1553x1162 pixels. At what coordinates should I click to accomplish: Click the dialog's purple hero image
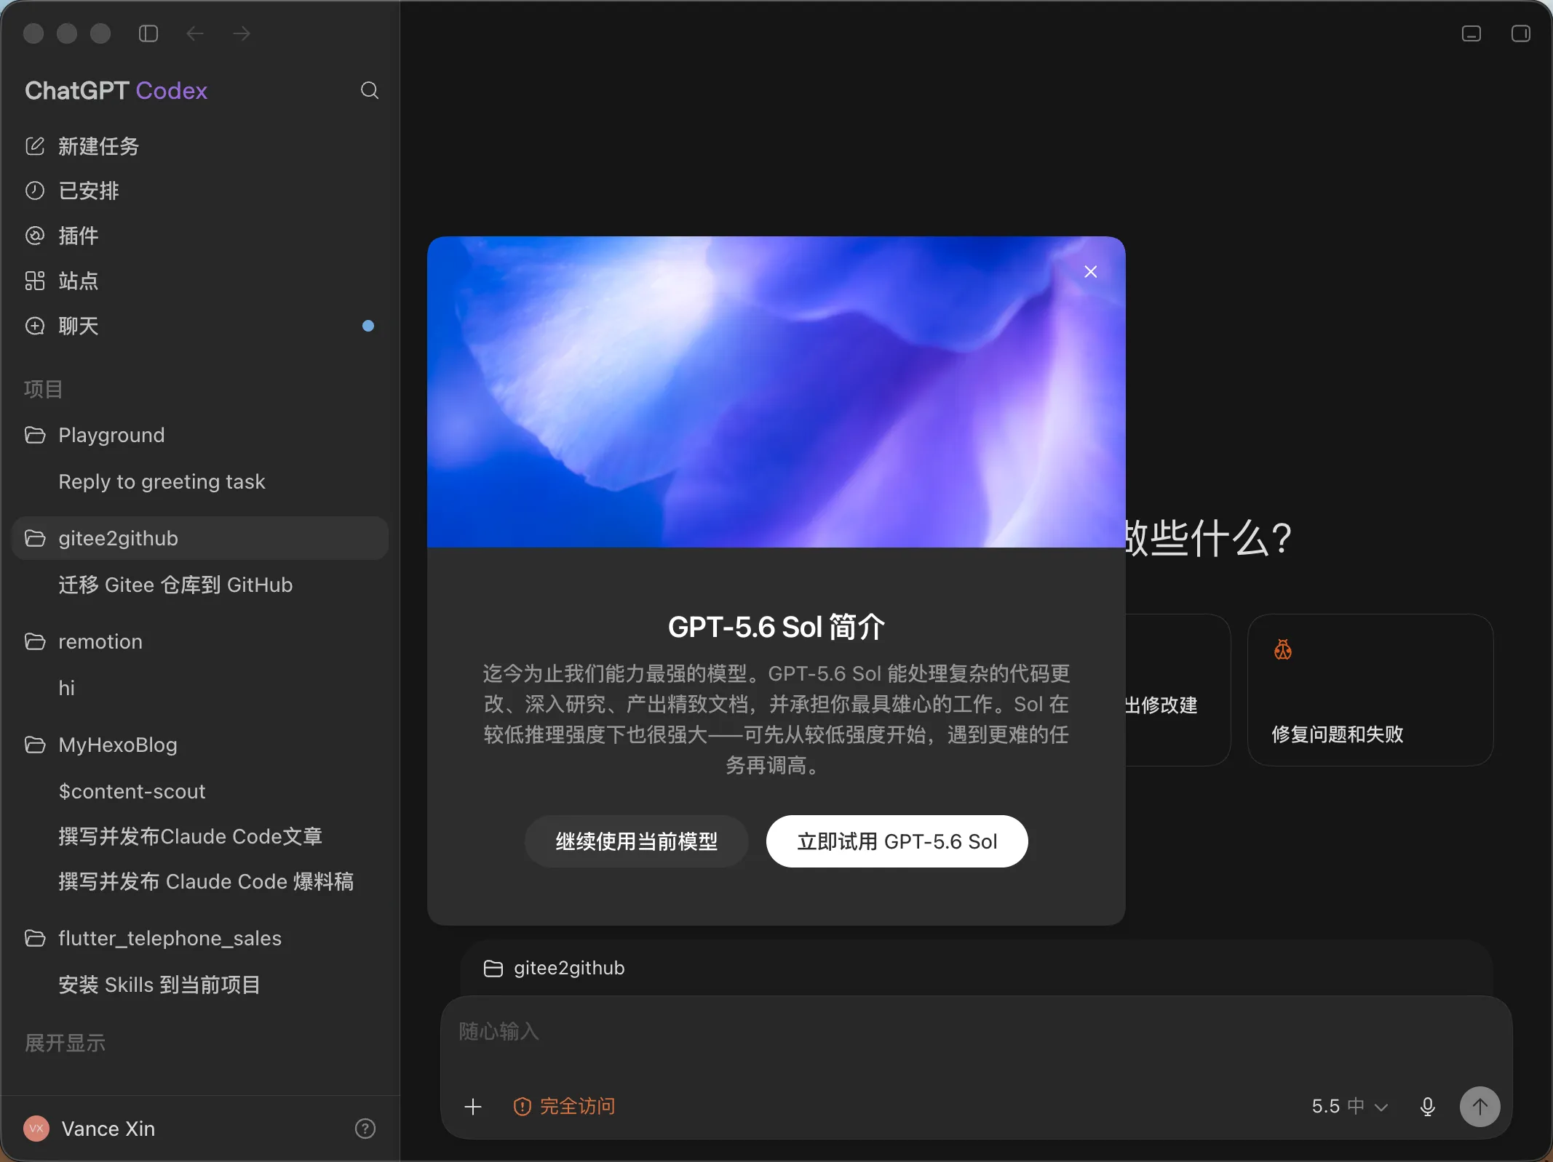pos(776,392)
